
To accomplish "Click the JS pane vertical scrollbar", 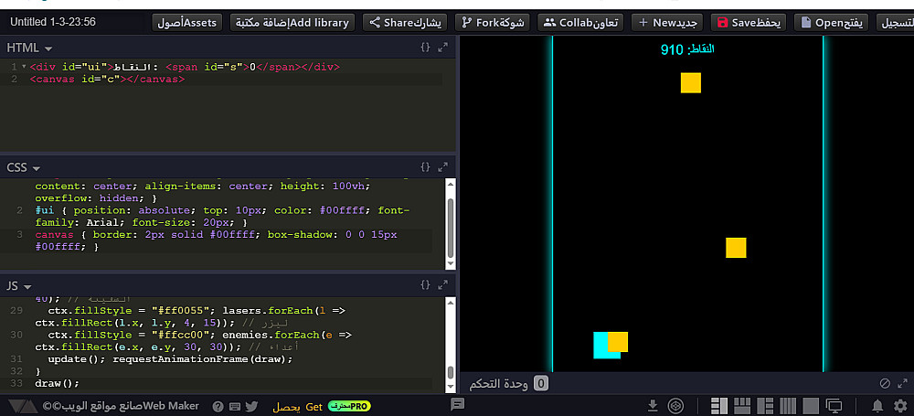I will pos(451,373).
